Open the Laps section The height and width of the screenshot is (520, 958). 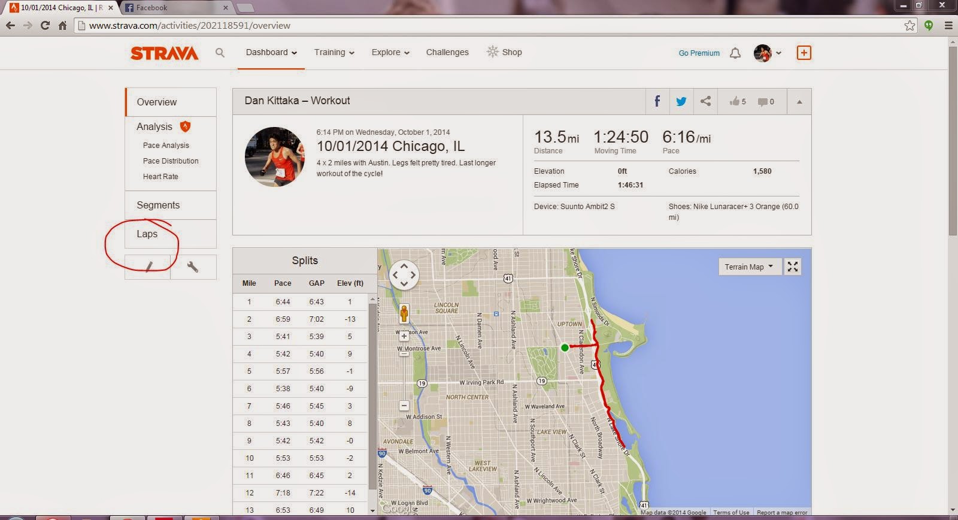pos(171,234)
